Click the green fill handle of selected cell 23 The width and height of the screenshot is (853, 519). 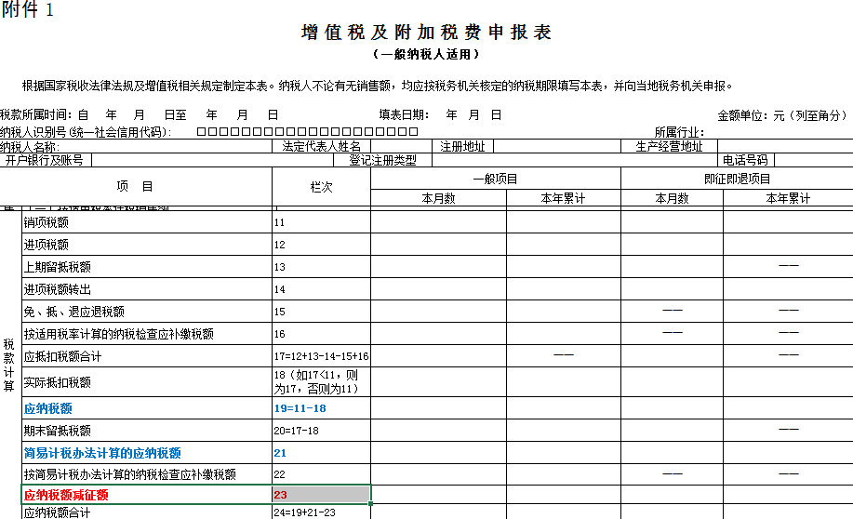370,504
